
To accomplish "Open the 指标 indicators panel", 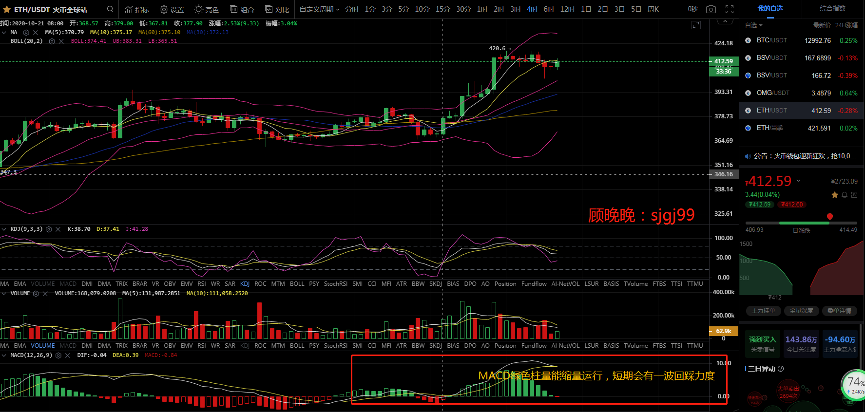I will pyautogui.click(x=137, y=9).
